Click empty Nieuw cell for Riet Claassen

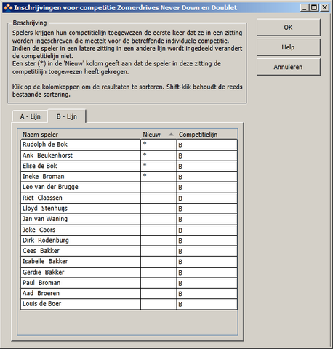[x=159, y=198]
